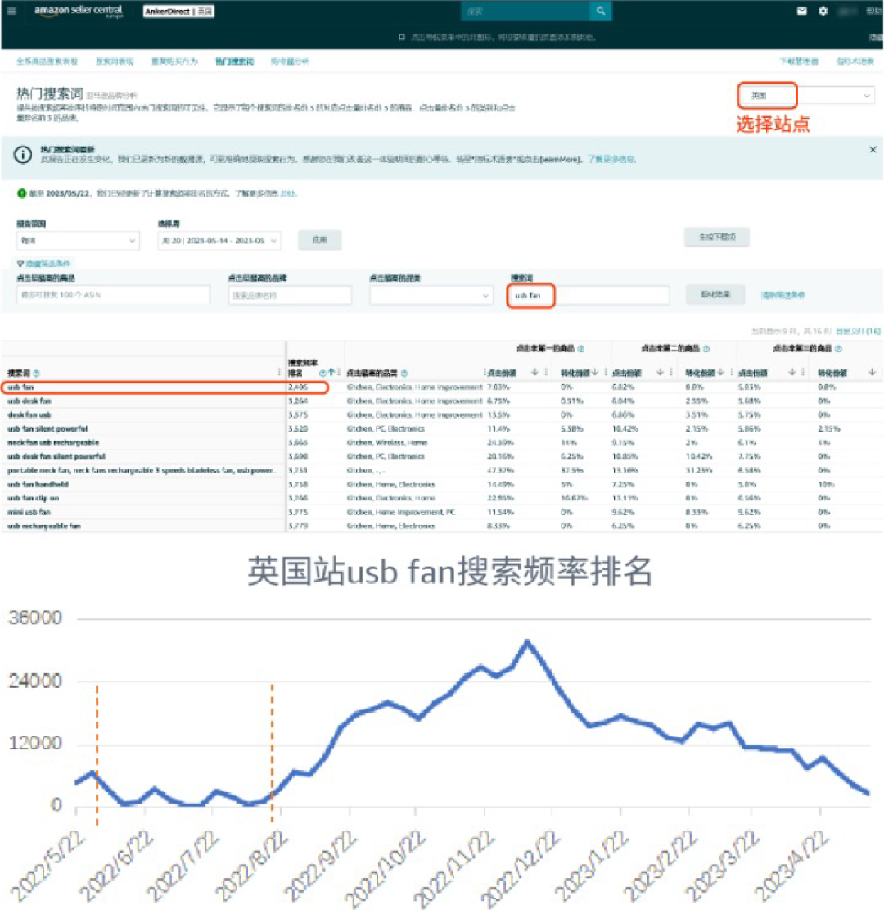Select the 'usb desk fan silent powerful' row
The height and width of the screenshot is (910, 884).
(x=442, y=457)
